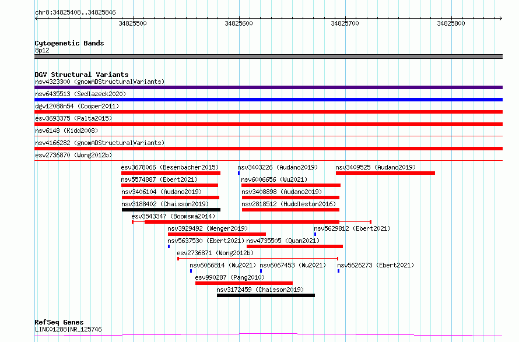The height and width of the screenshot is (342, 519).
Task: Click the nsv3403226 Audano2019 label
Action: point(278,167)
